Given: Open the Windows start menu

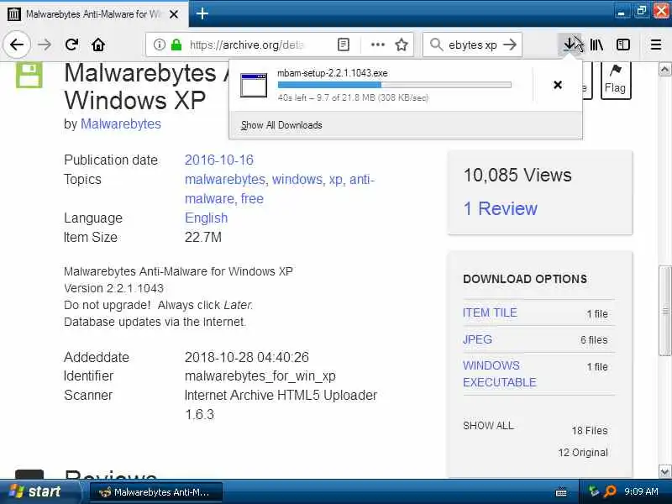Looking at the screenshot, I should point(39,491).
